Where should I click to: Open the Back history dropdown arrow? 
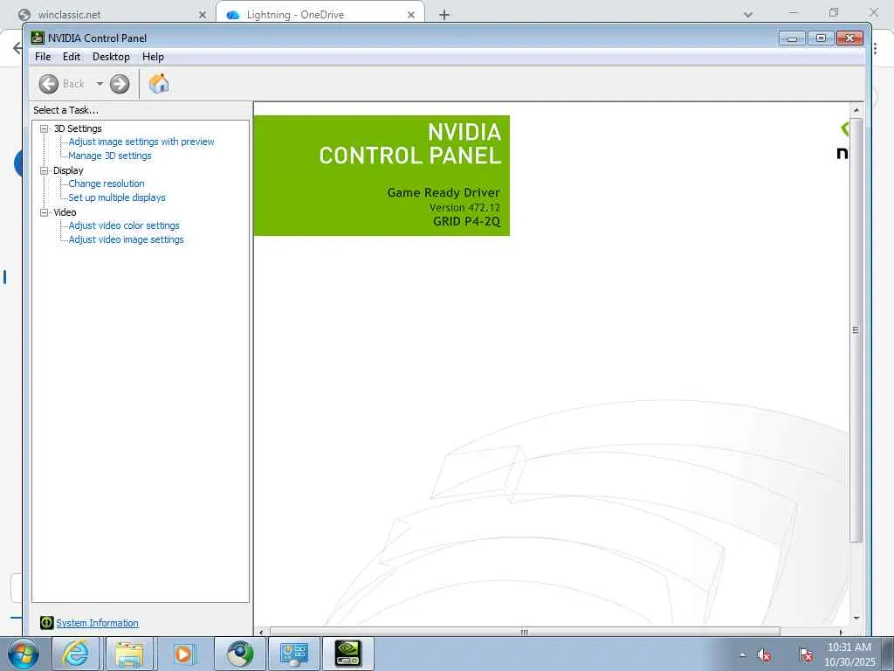(100, 84)
